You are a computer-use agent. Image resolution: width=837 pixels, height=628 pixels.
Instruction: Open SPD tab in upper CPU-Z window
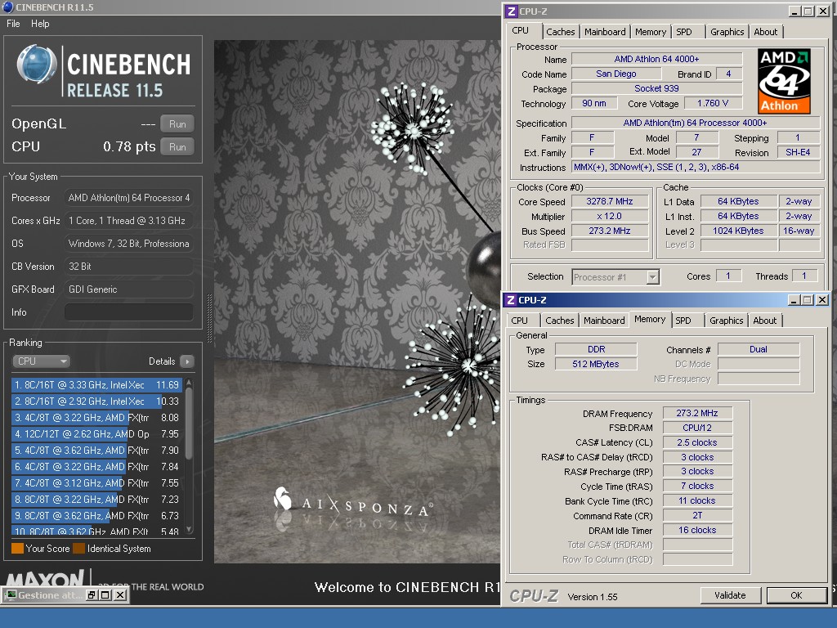[684, 32]
